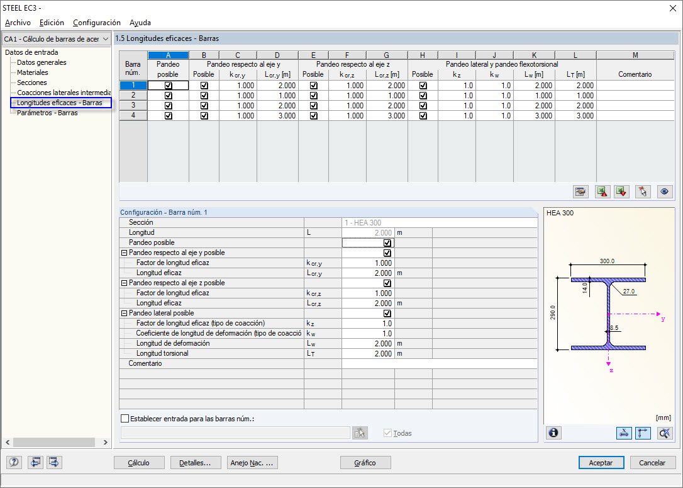Viewport: 683px width, 488px height.
Task: Open Detalles... dialog
Action: (196, 463)
